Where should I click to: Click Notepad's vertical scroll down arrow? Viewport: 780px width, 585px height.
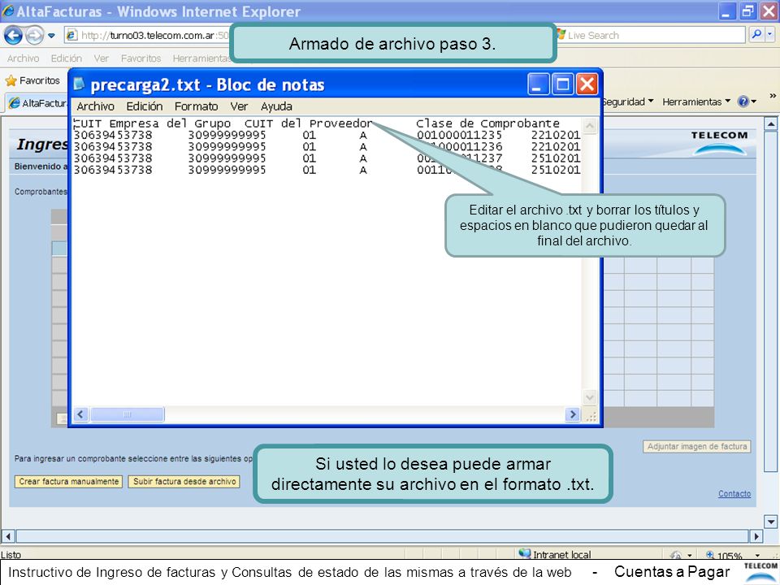(x=590, y=397)
